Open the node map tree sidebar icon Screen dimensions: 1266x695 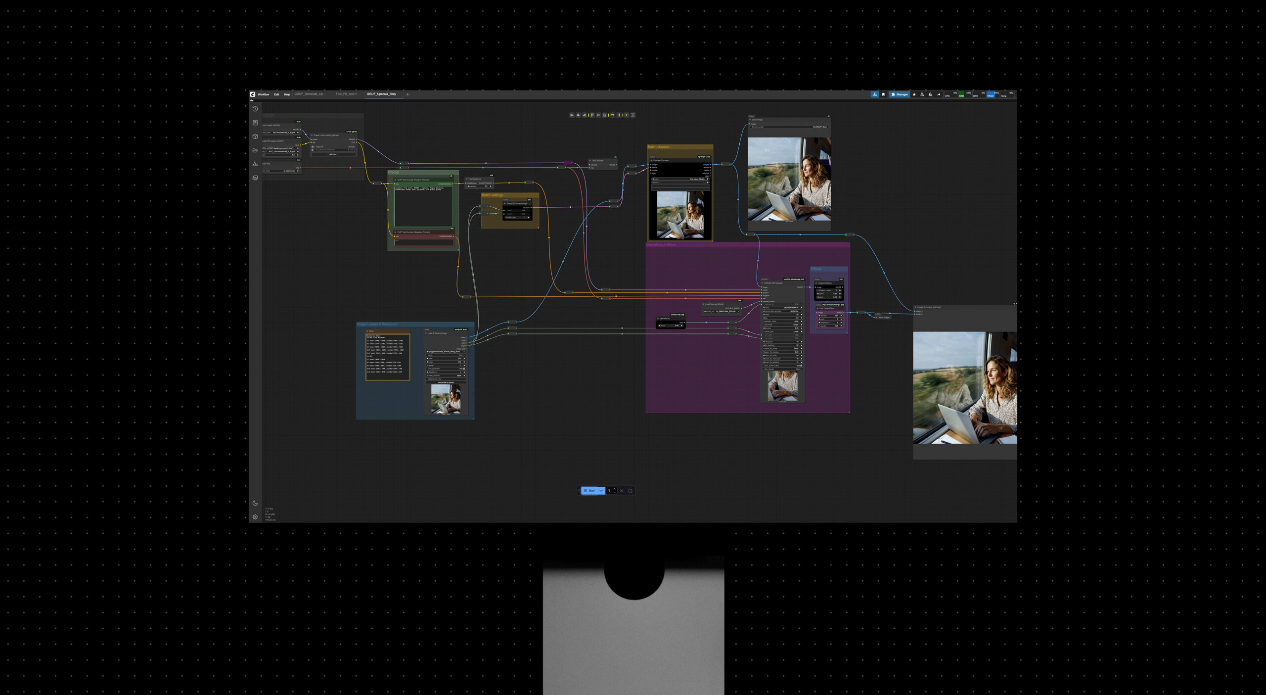point(255,164)
